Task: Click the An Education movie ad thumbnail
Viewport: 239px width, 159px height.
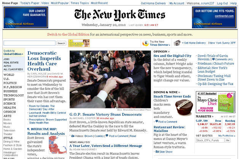Action: (x=79, y=43)
